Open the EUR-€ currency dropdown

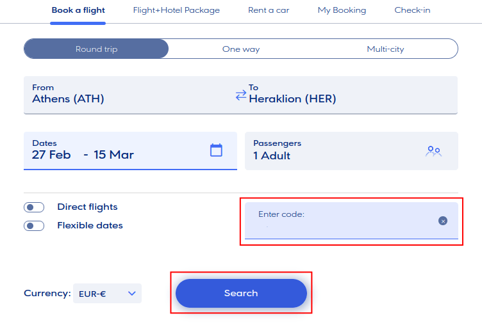pos(107,294)
